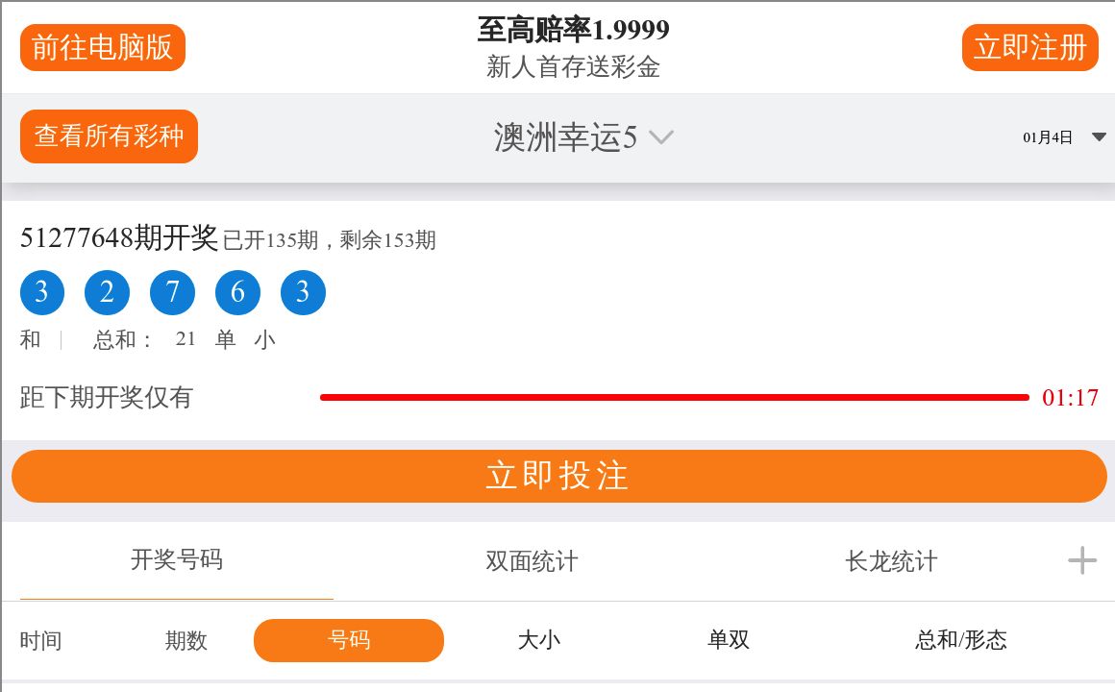The height and width of the screenshot is (692, 1115).
Task: Click the last blue ball numbered 3
Action: [x=303, y=293]
